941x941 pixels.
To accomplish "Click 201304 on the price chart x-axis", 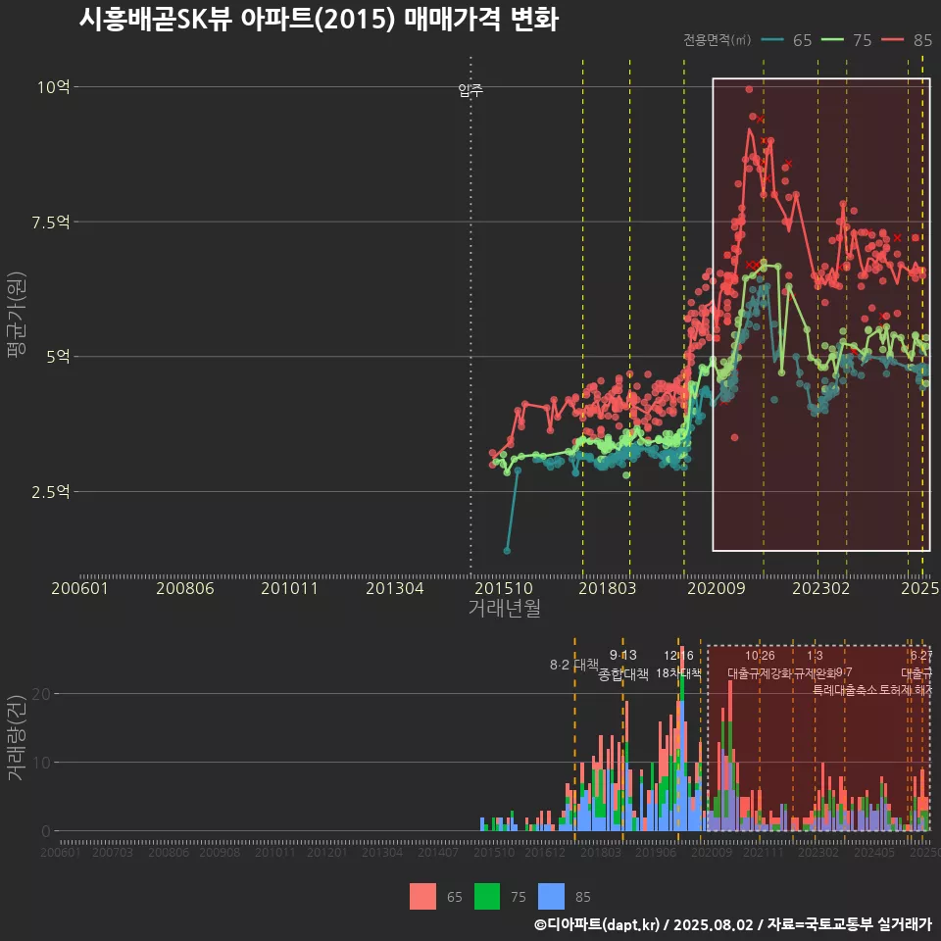I will coord(394,588).
